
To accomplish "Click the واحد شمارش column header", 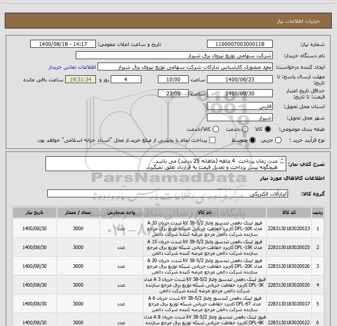I will pos(121,213).
